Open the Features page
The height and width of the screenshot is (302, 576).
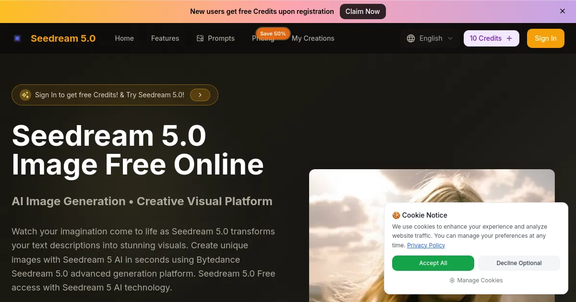pyautogui.click(x=165, y=38)
